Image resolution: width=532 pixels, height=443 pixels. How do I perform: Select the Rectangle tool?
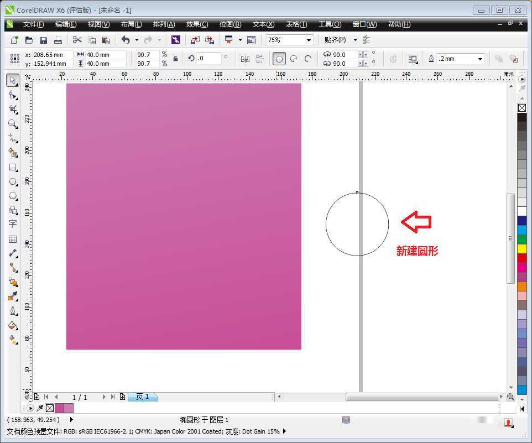[x=13, y=168]
